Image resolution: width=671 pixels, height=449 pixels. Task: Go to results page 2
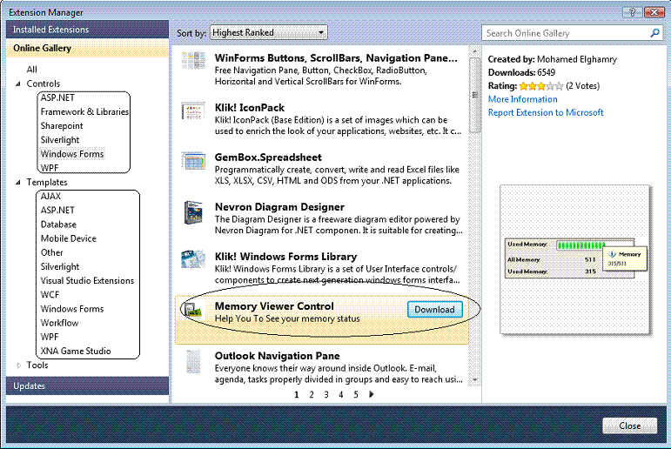tap(312, 395)
